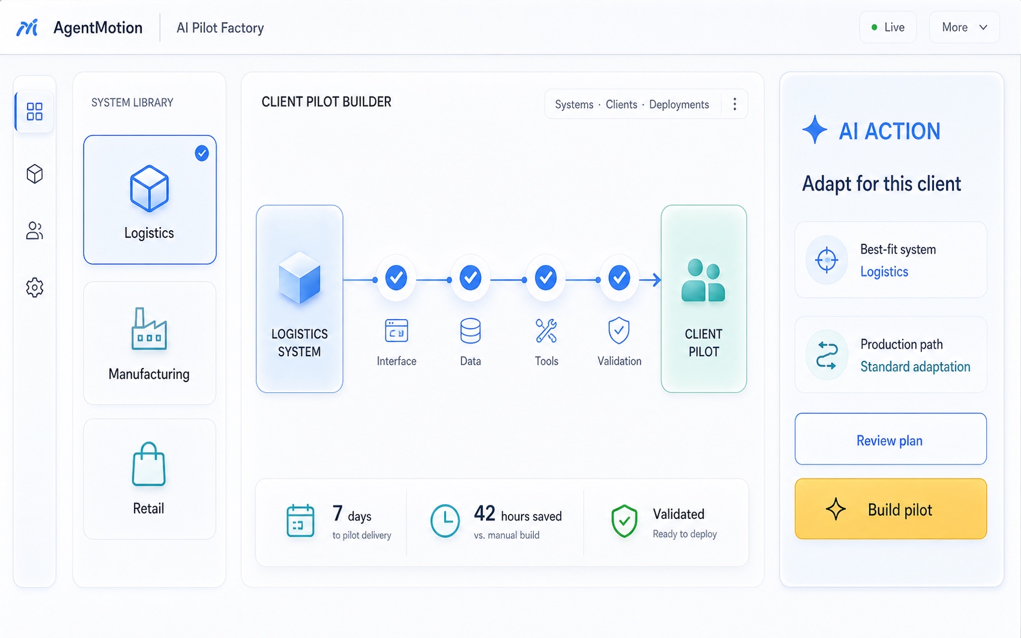Select the Client Pilot card
Image resolution: width=1021 pixels, height=638 pixels.
(704, 298)
